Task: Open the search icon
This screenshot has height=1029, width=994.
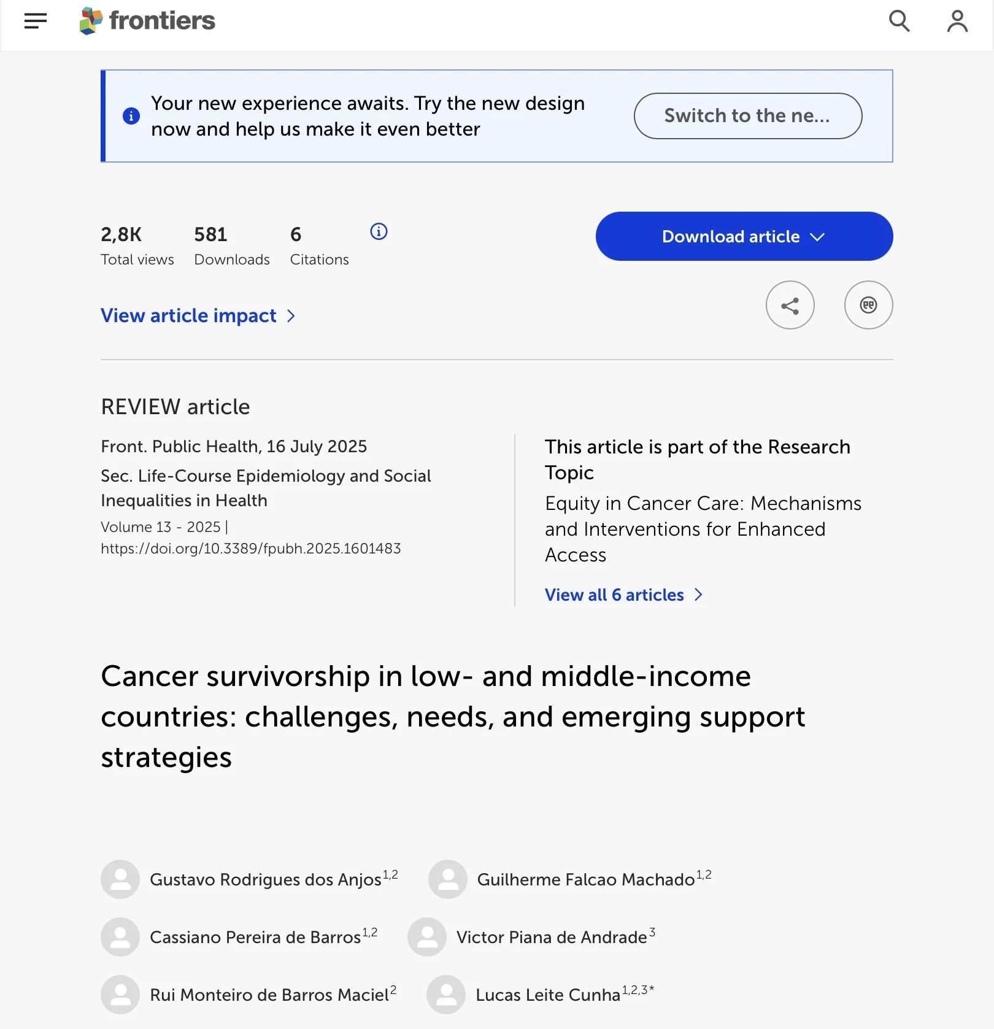Action: coord(898,21)
